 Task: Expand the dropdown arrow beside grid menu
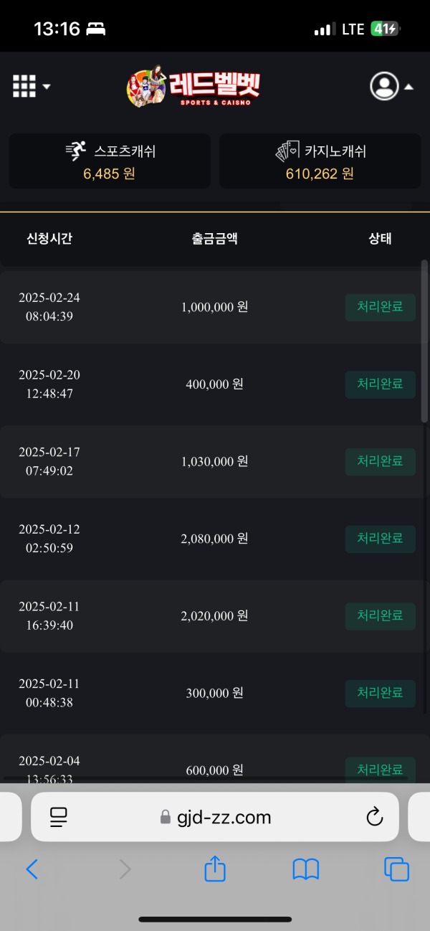(x=47, y=87)
